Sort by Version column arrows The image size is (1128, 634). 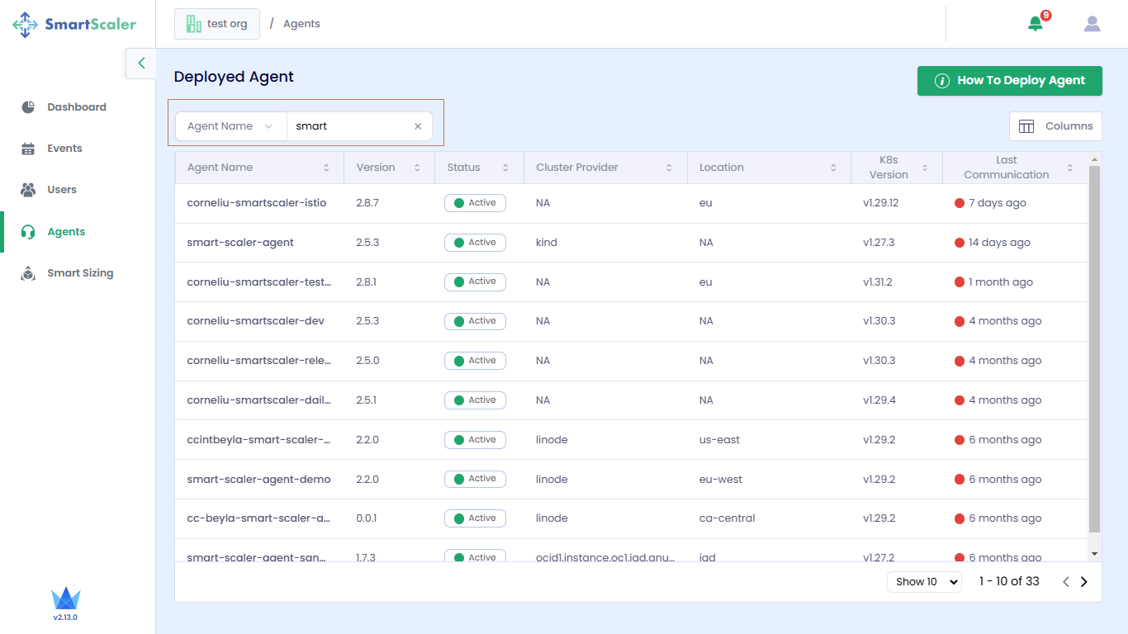tap(417, 168)
